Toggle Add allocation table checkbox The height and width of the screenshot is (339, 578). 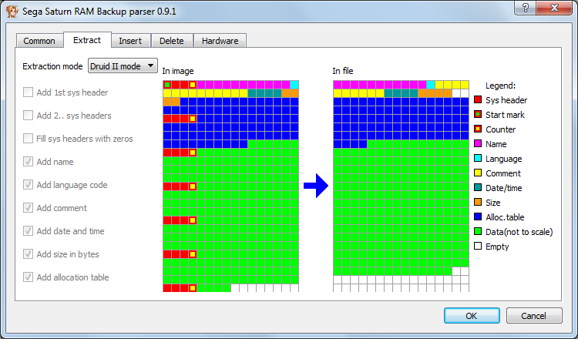click(28, 277)
